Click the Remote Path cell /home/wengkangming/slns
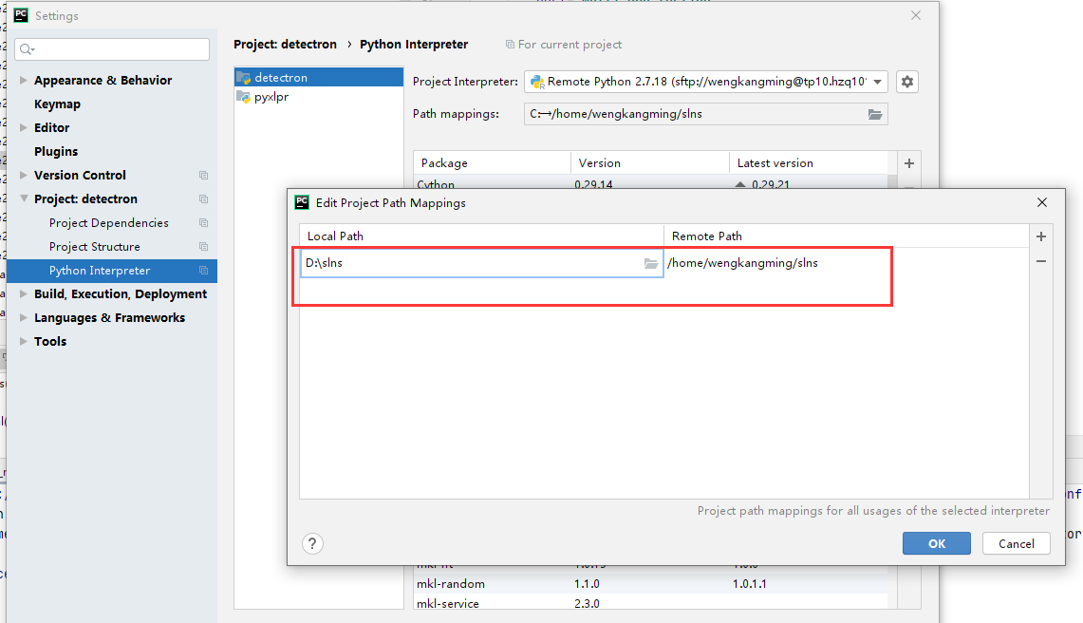 pyautogui.click(x=846, y=263)
